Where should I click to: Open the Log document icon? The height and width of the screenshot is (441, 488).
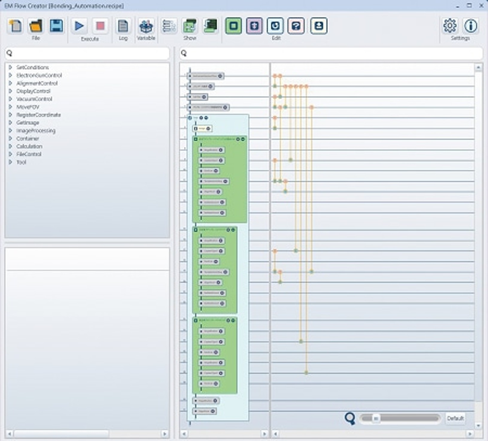point(123,26)
